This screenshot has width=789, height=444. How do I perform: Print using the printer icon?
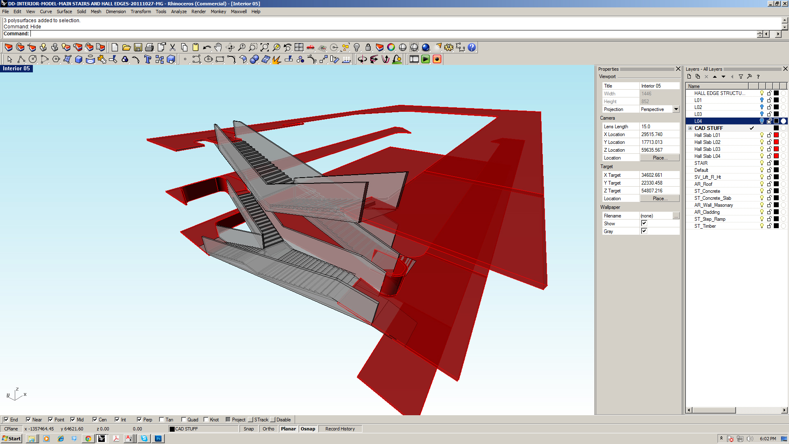(149, 47)
